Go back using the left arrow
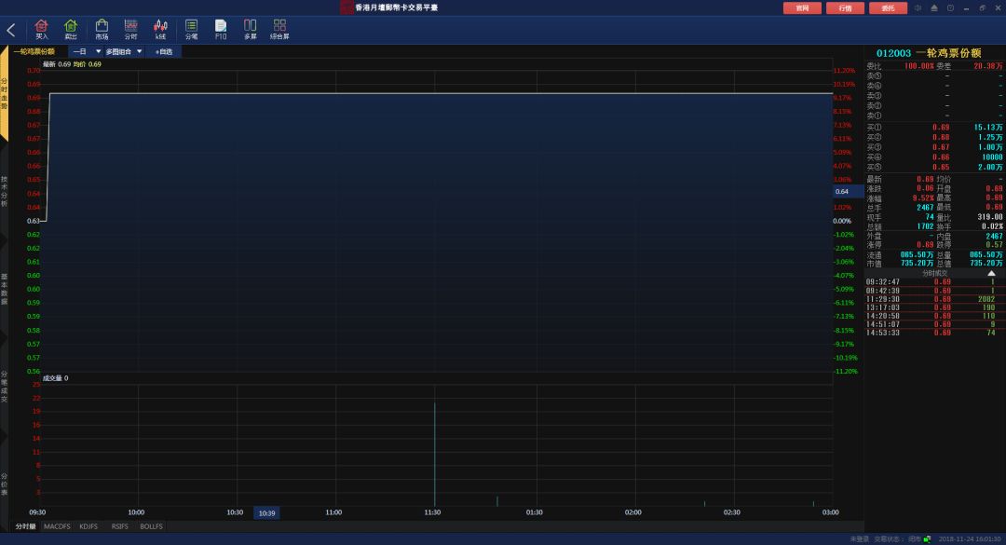The height and width of the screenshot is (545, 1006). tap(11, 30)
